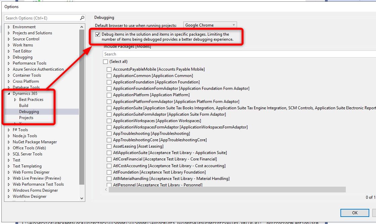This screenshot has height=224, width=376.
Task: Check the ApplicationSuiteFormAdaptor checkbox
Action: click(109, 114)
